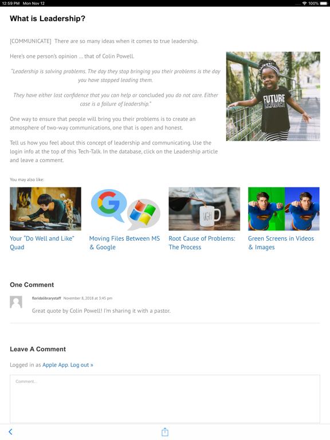This screenshot has width=330, height=440.
Task: Click the comment date November 8, 2018
Action: tap(88, 298)
